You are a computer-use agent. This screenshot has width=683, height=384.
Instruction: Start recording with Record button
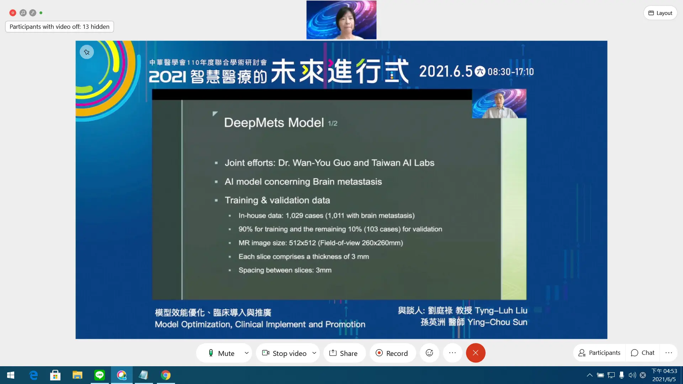(x=392, y=353)
